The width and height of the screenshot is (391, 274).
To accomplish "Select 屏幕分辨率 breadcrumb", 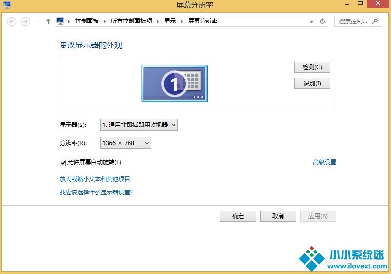I will 203,21.
